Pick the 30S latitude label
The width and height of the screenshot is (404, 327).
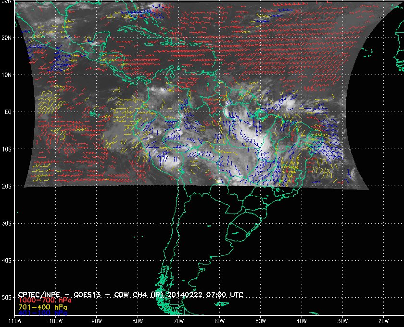(7, 223)
